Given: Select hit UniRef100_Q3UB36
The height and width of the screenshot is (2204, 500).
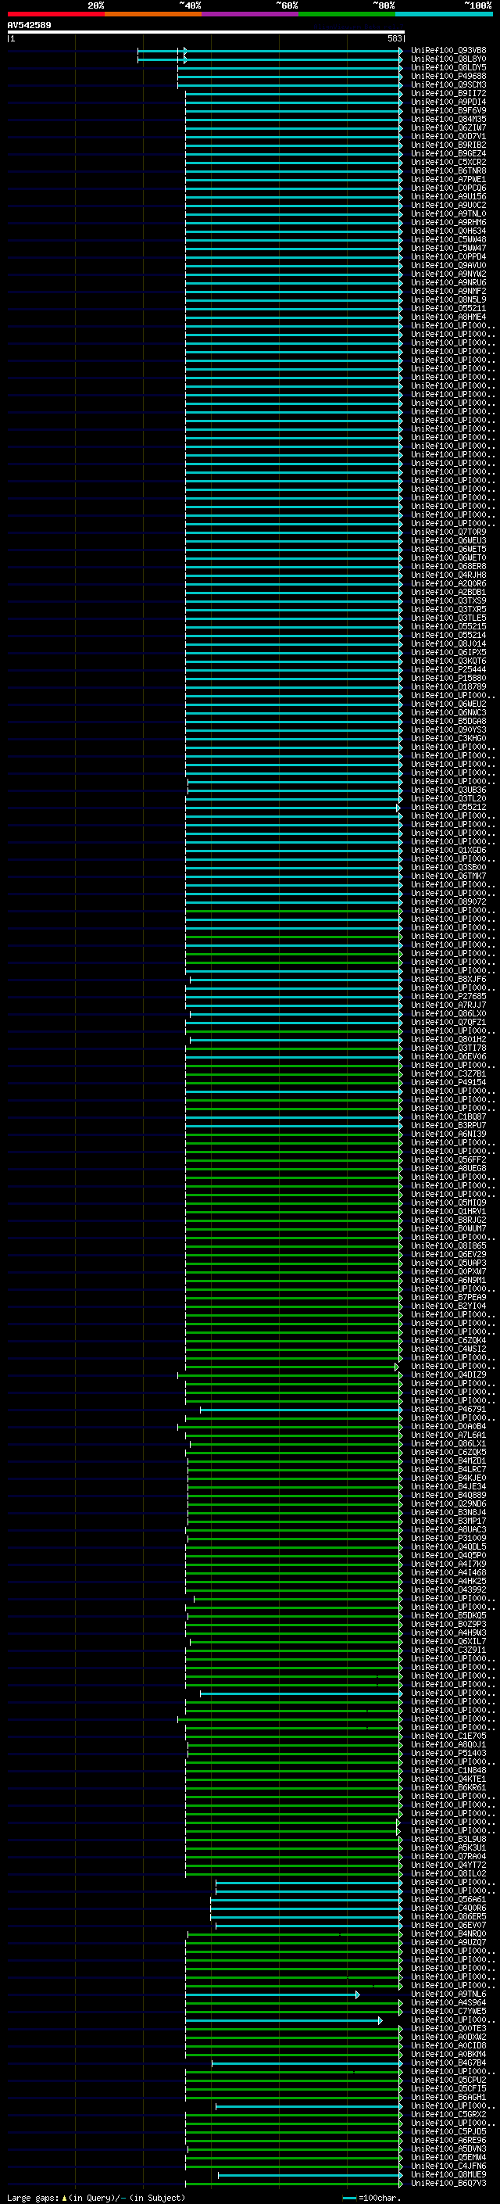Looking at the screenshot, I should (448, 790).
